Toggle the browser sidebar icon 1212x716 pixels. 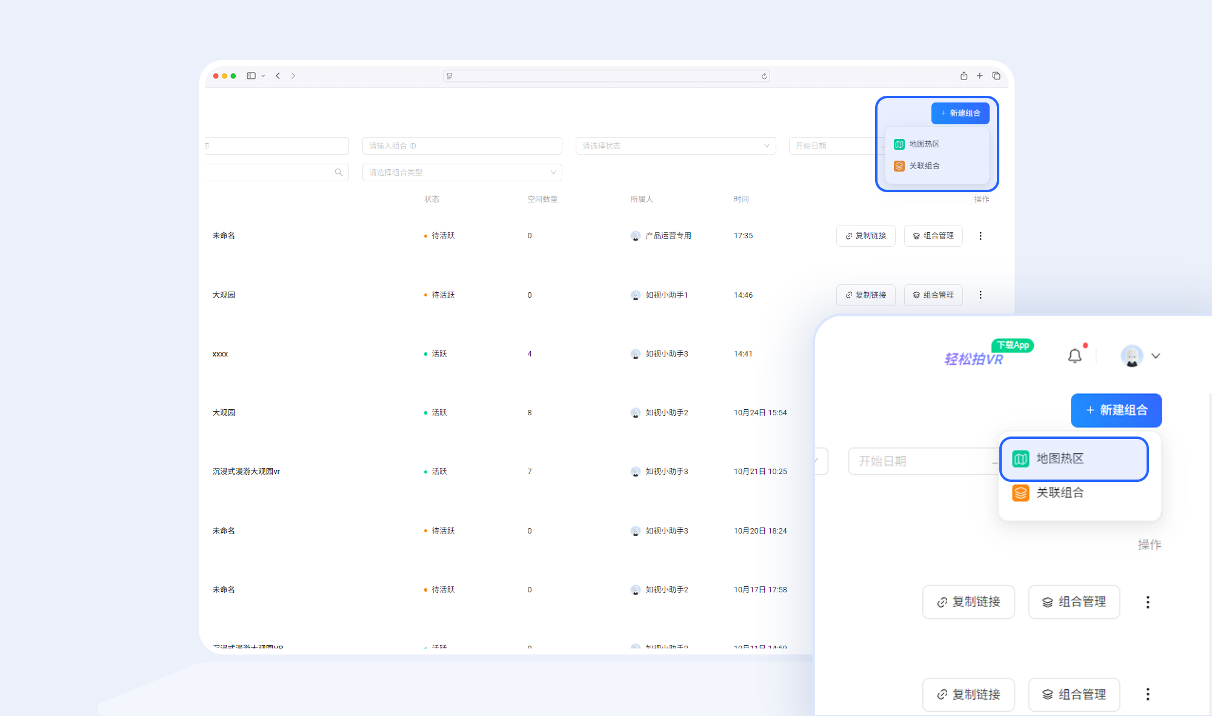click(x=251, y=76)
